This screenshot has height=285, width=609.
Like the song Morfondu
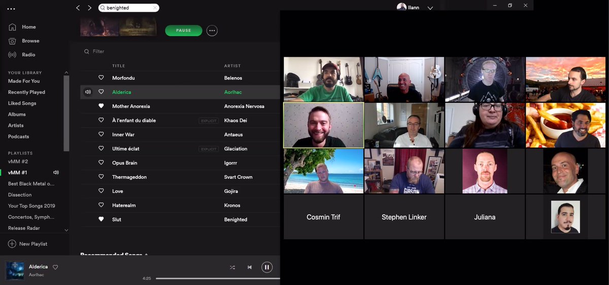pyautogui.click(x=101, y=78)
